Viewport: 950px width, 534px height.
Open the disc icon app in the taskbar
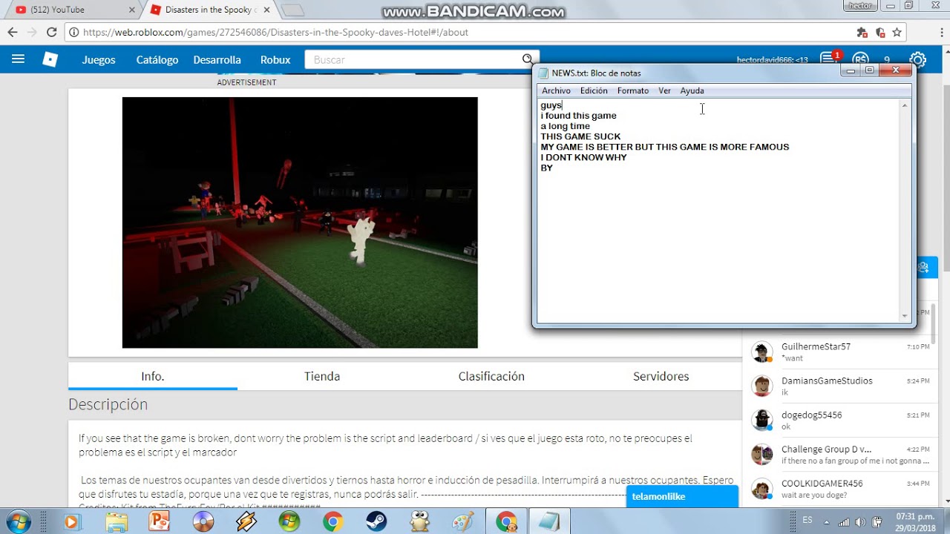tap(203, 521)
